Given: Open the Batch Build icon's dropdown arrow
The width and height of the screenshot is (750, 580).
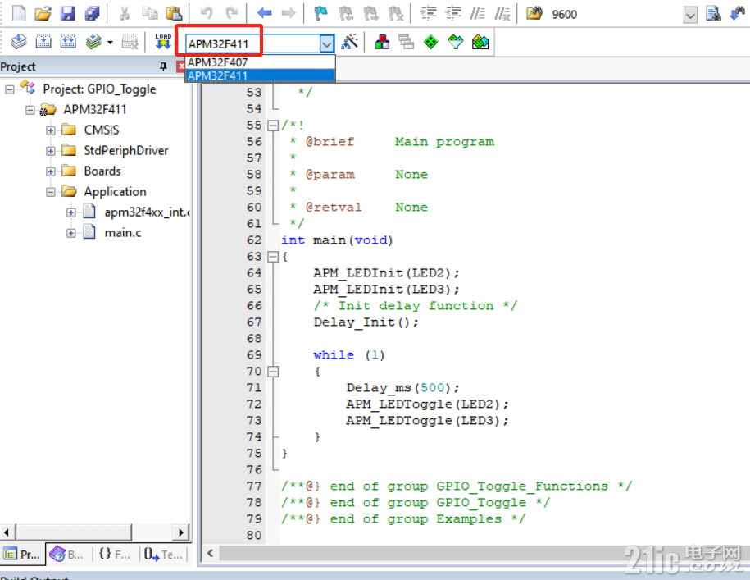Looking at the screenshot, I should 110,43.
